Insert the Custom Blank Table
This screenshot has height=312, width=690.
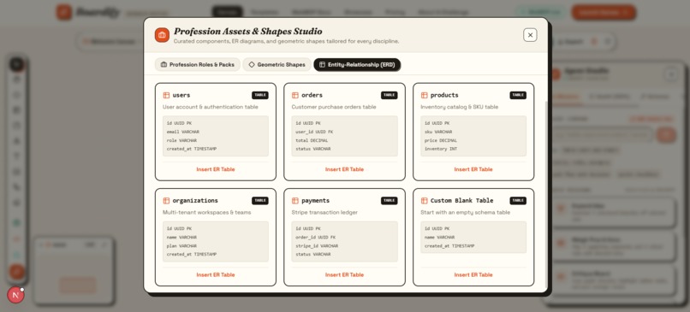(x=473, y=274)
